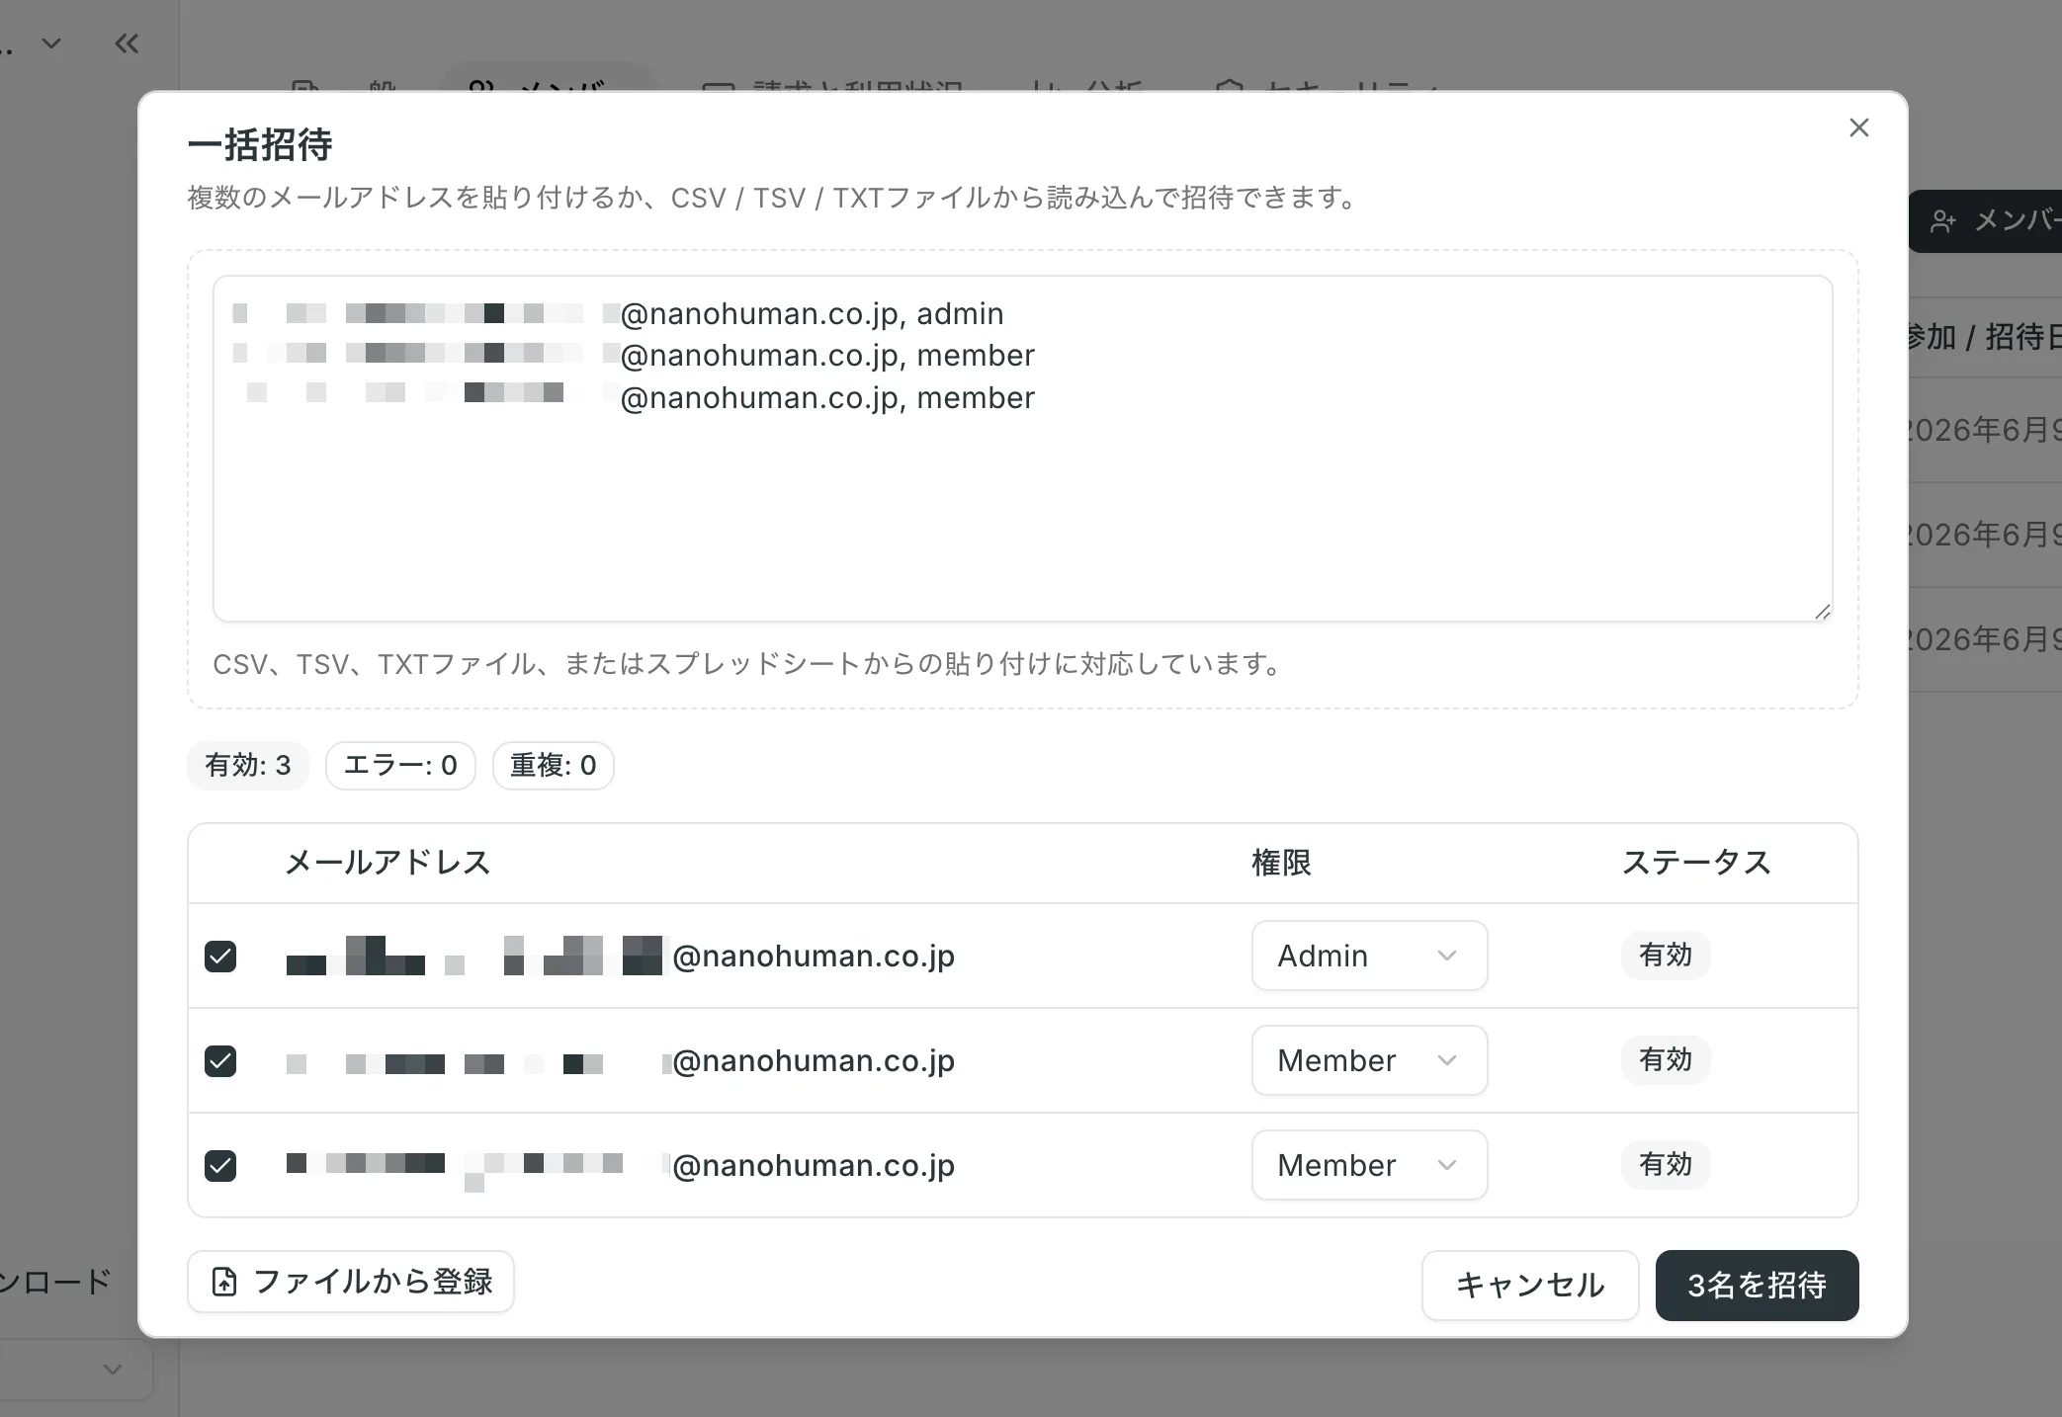
Task: Close the 一括招待 dialog with the X
Action: pyautogui.click(x=1858, y=127)
